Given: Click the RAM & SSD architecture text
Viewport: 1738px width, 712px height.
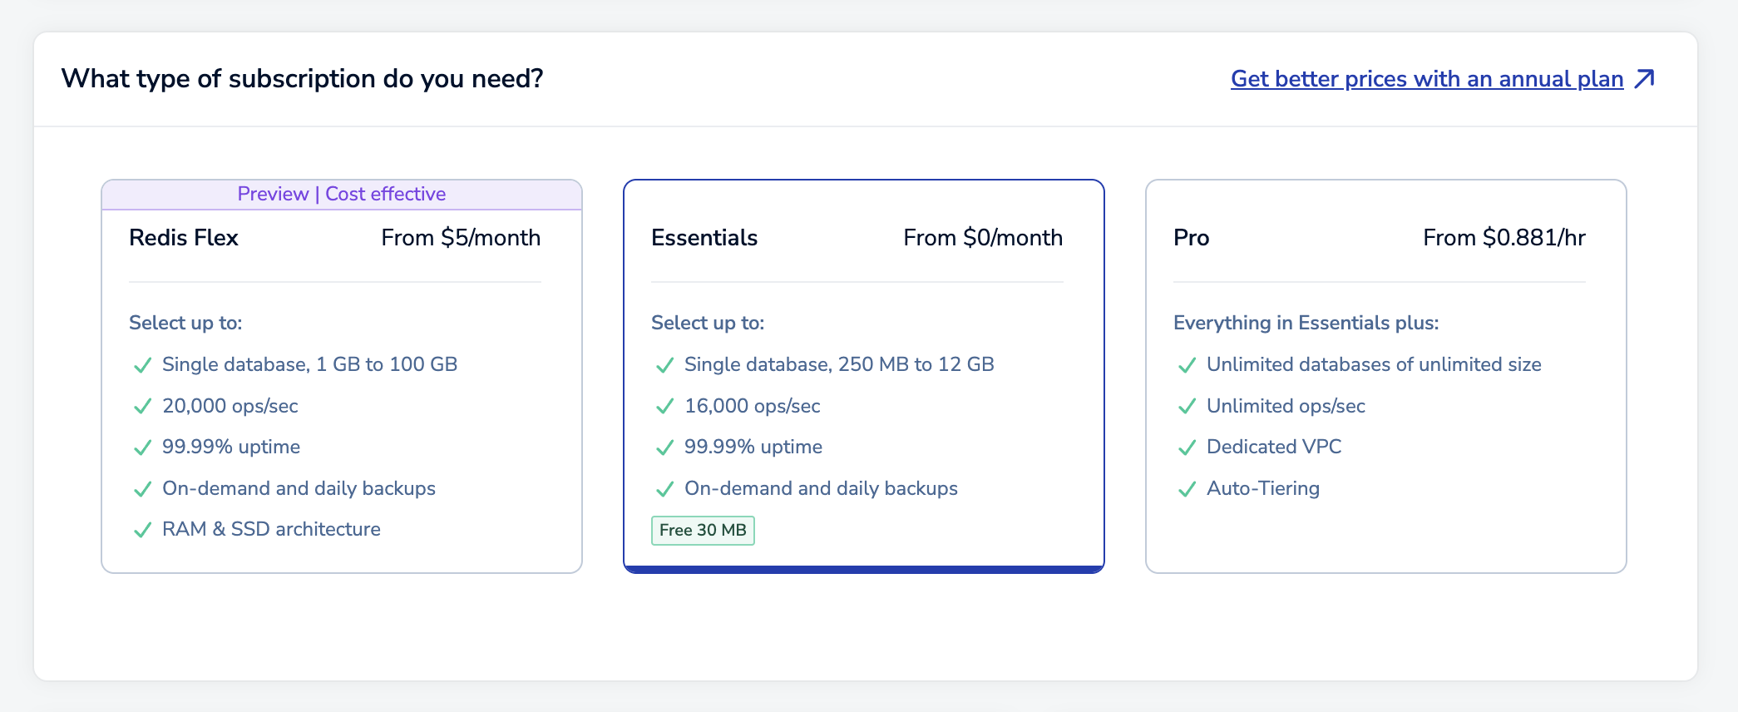Looking at the screenshot, I should click(x=271, y=529).
